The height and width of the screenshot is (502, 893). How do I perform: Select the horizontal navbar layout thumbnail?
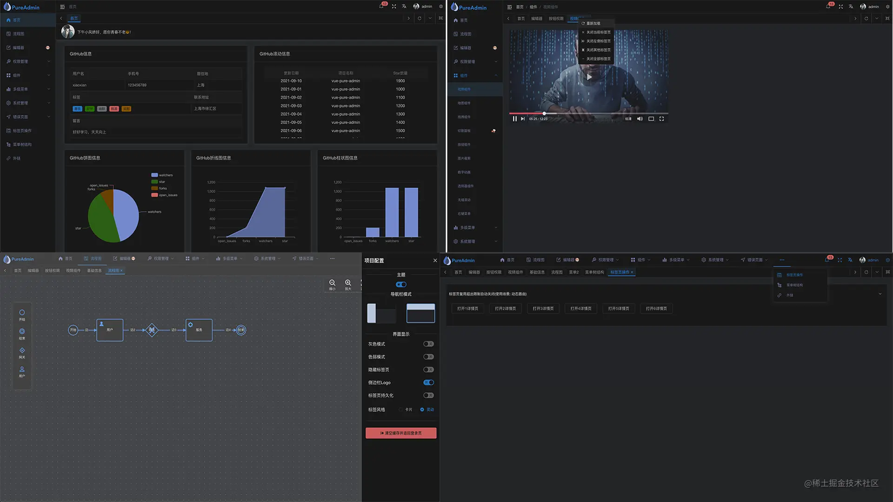point(420,313)
